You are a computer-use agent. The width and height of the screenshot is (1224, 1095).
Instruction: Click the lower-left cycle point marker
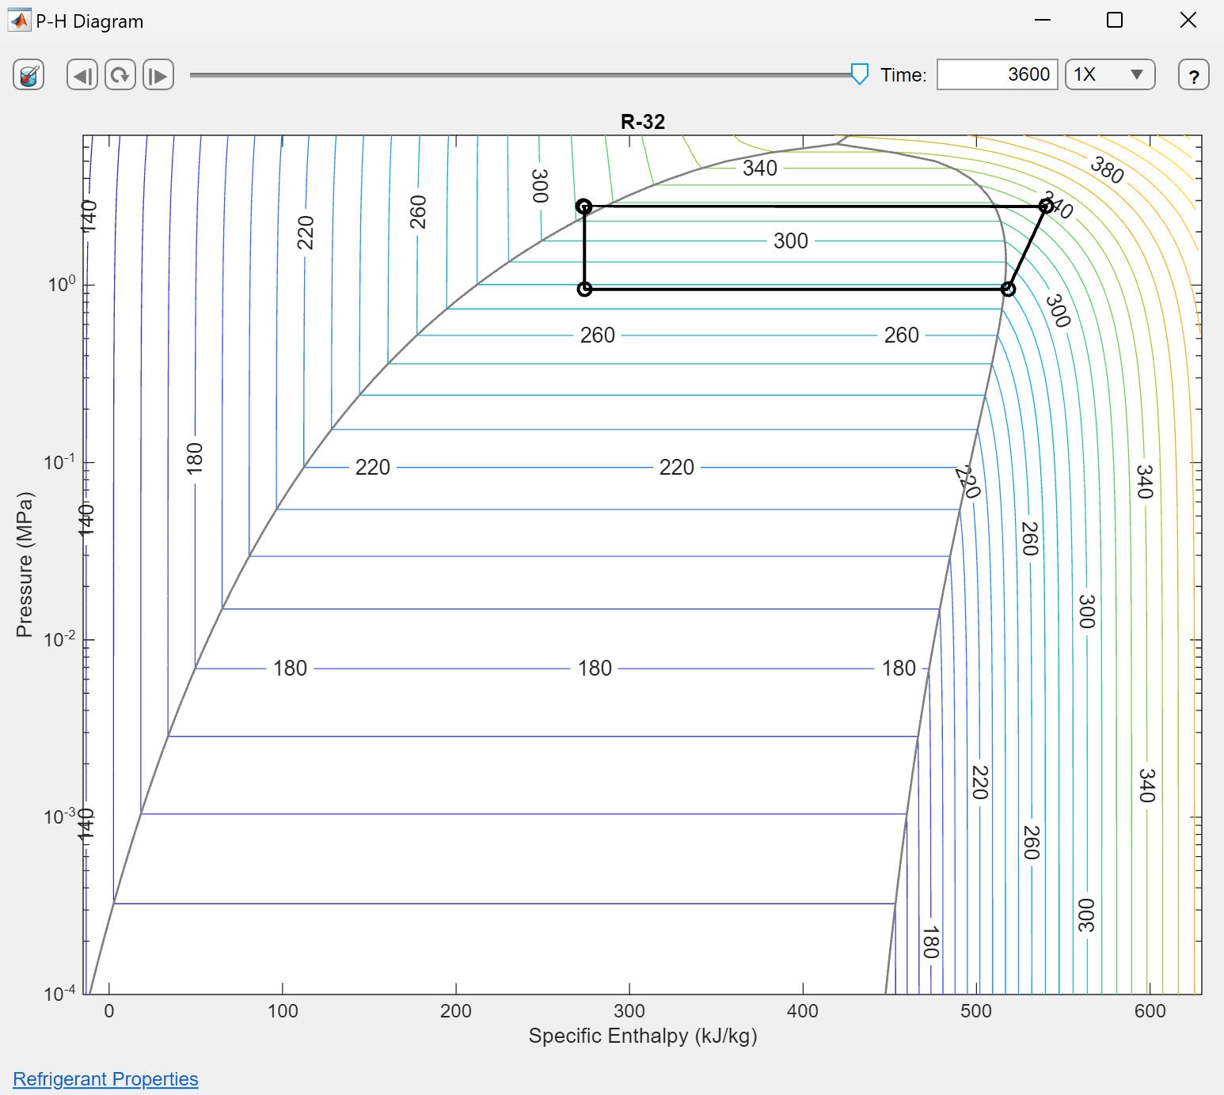pyautogui.click(x=584, y=290)
